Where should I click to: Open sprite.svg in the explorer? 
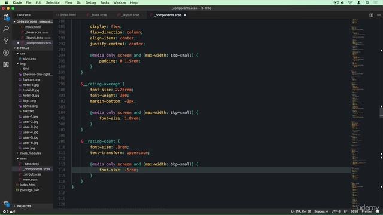click(30, 106)
